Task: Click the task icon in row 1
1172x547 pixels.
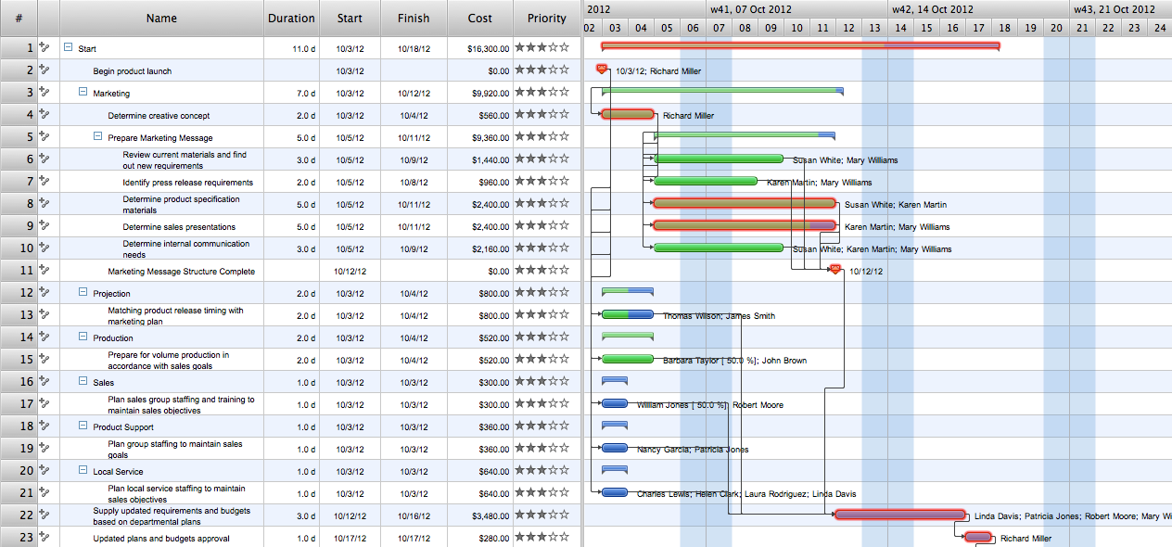Action: click(x=44, y=48)
